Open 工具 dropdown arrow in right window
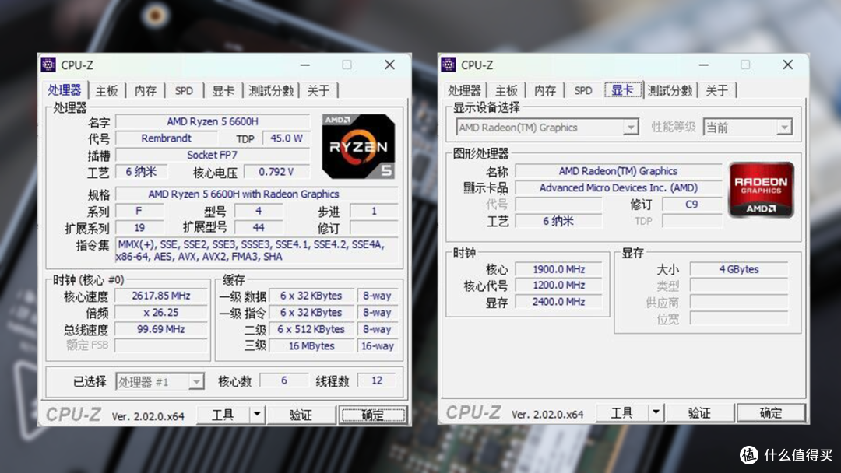Viewport: 841px width, 473px height. click(656, 413)
